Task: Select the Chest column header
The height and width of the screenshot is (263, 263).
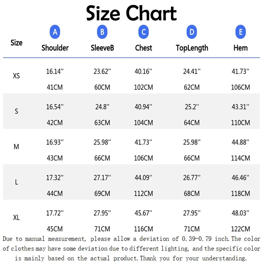Action: [x=144, y=48]
